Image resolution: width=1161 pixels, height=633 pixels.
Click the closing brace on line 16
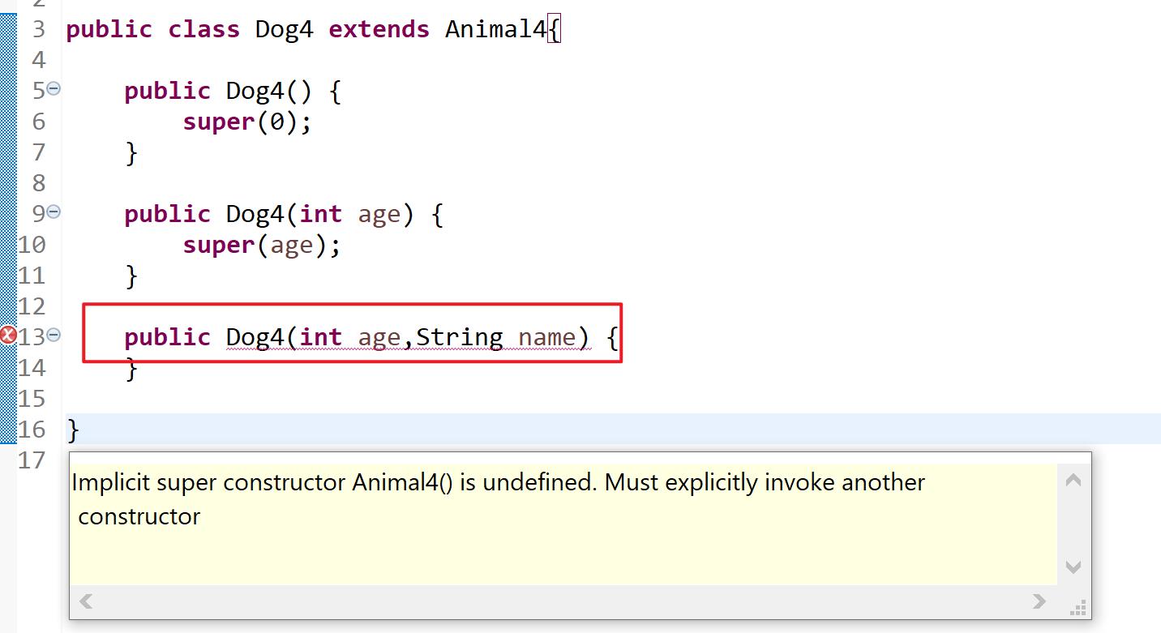(73, 430)
